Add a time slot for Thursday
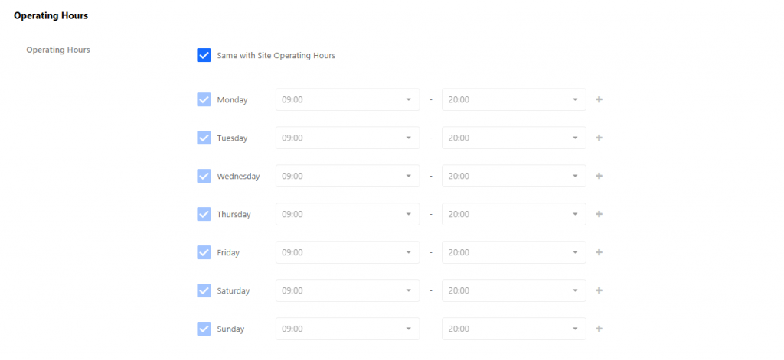Viewport: 784px width, 360px height. [x=599, y=214]
